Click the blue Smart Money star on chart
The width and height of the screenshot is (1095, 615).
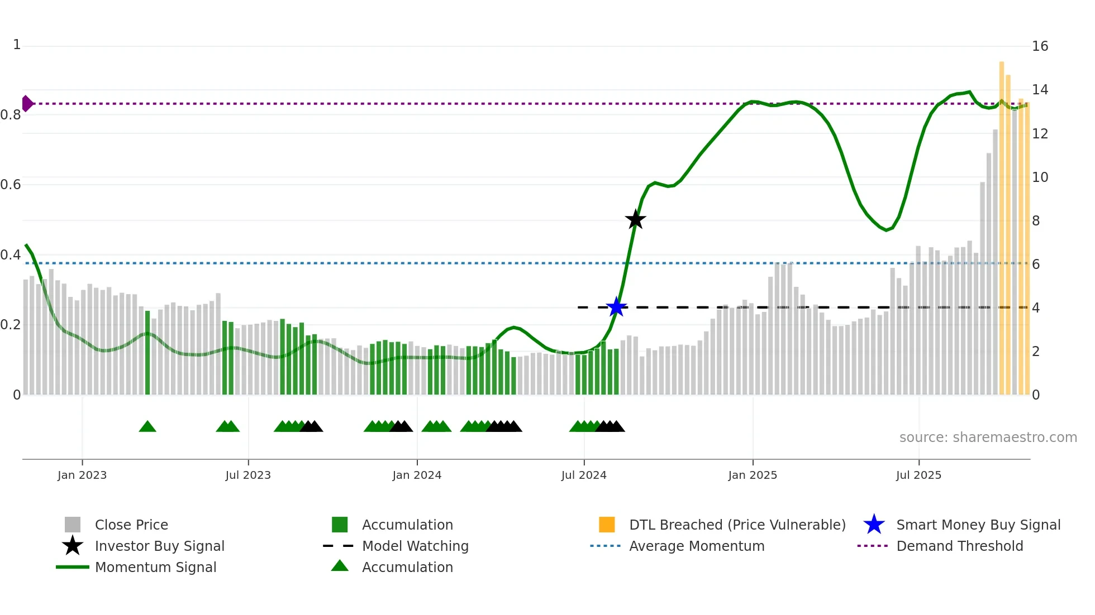[616, 307]
